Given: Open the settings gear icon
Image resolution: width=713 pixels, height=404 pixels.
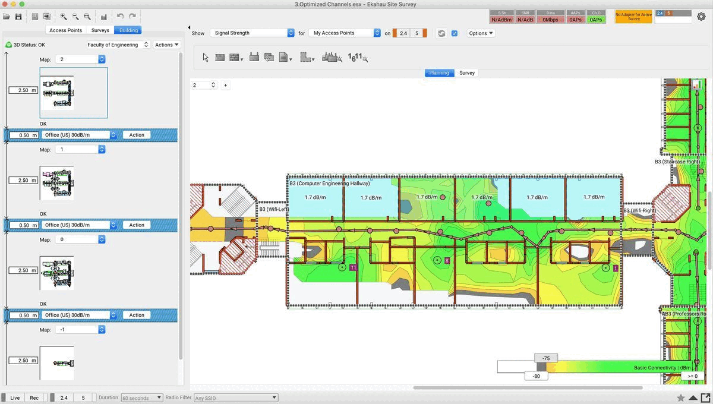Looking at the screenshot, I should (701, 17).
